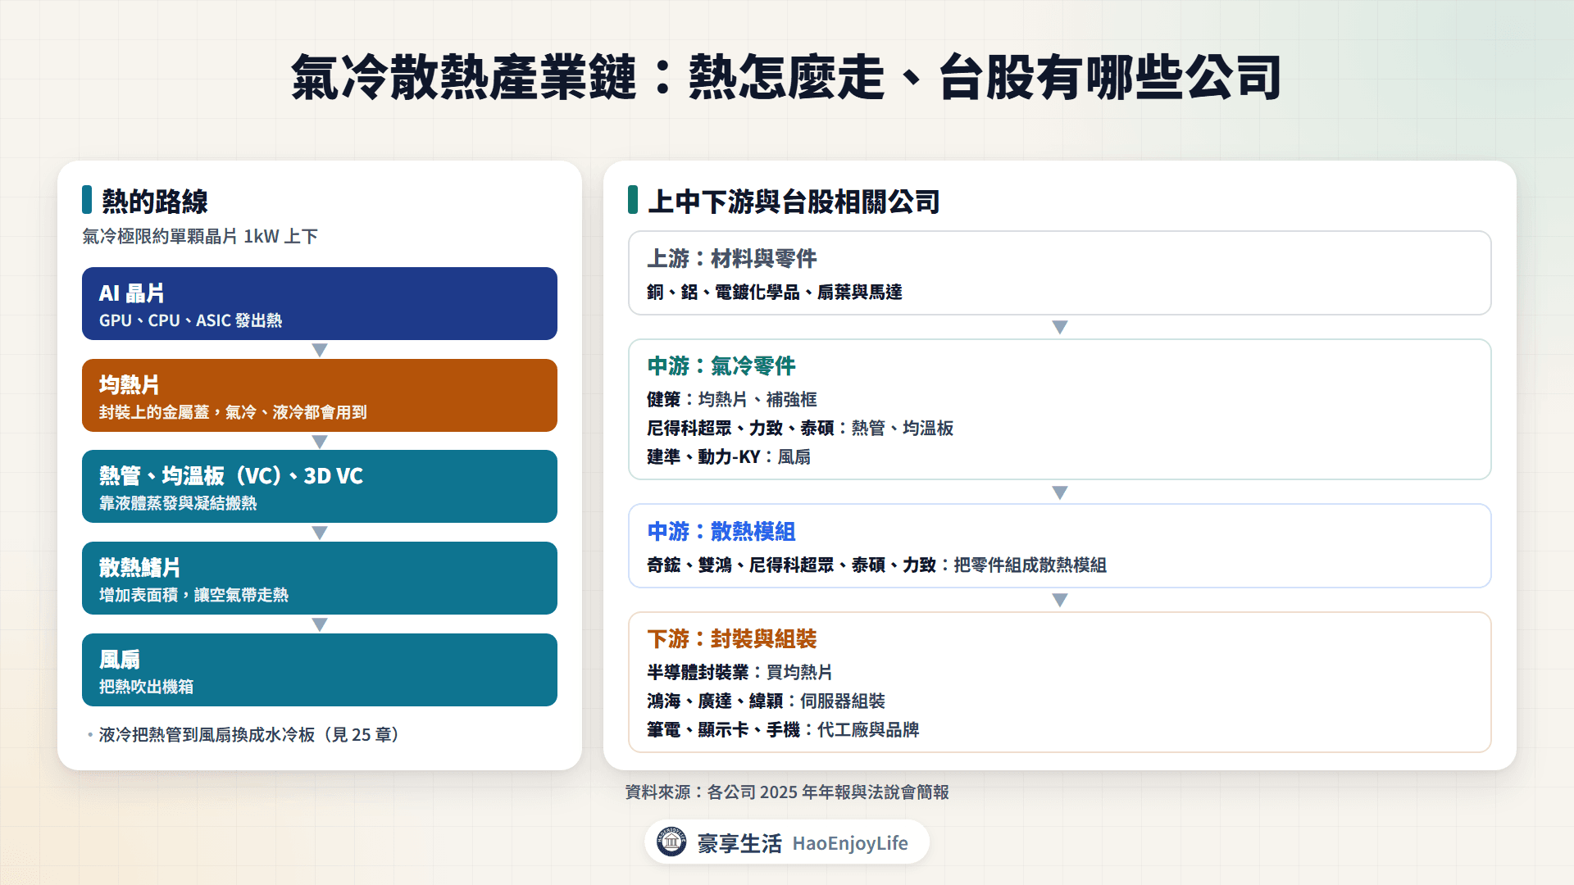Click the 中游：氣冷零件 heading
1574x885 pixels.
tap(721, 365)
